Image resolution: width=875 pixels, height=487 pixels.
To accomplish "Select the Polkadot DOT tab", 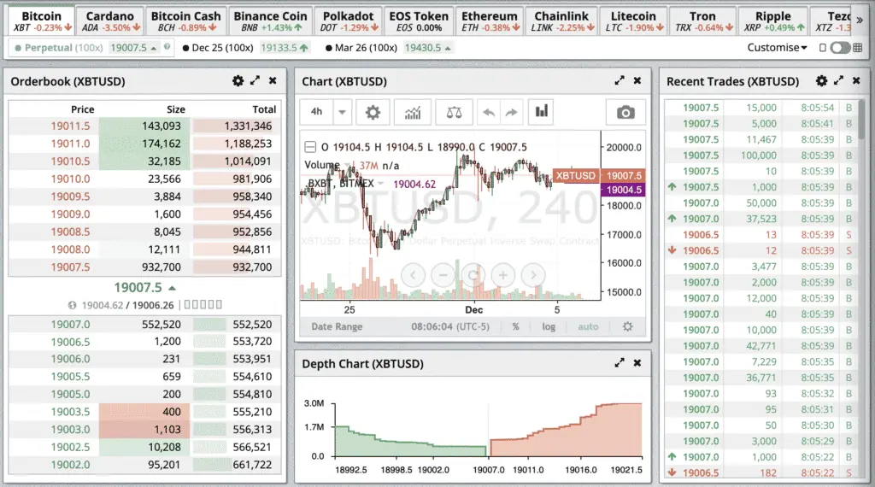I will pos(349,21).
